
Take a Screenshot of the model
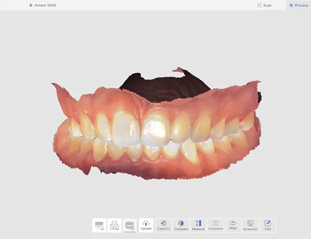click(x=250, y=225)
